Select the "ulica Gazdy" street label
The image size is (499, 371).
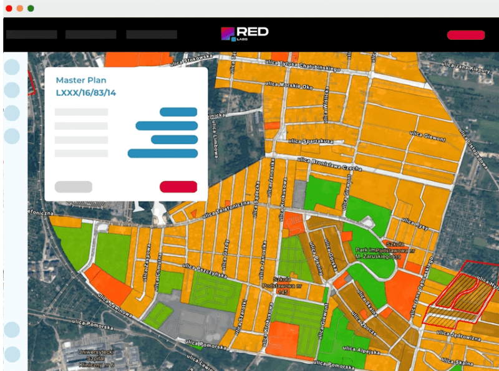(x=226, y=256)
